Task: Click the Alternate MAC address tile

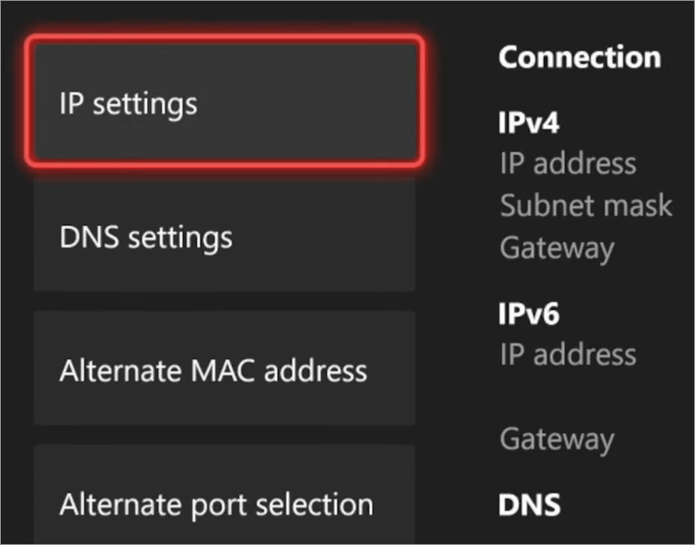Action: [225, 369]
